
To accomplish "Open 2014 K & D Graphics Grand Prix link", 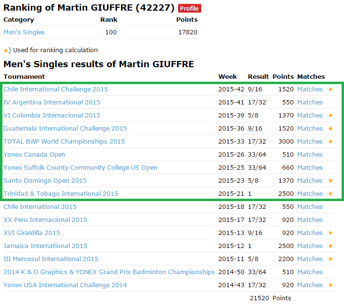I will (109, 272).
